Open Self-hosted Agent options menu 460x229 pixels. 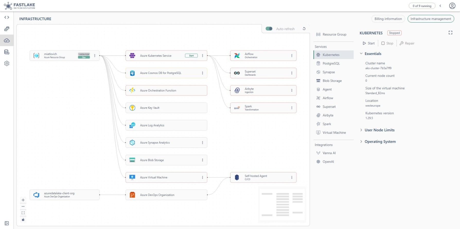coord(292,177)
